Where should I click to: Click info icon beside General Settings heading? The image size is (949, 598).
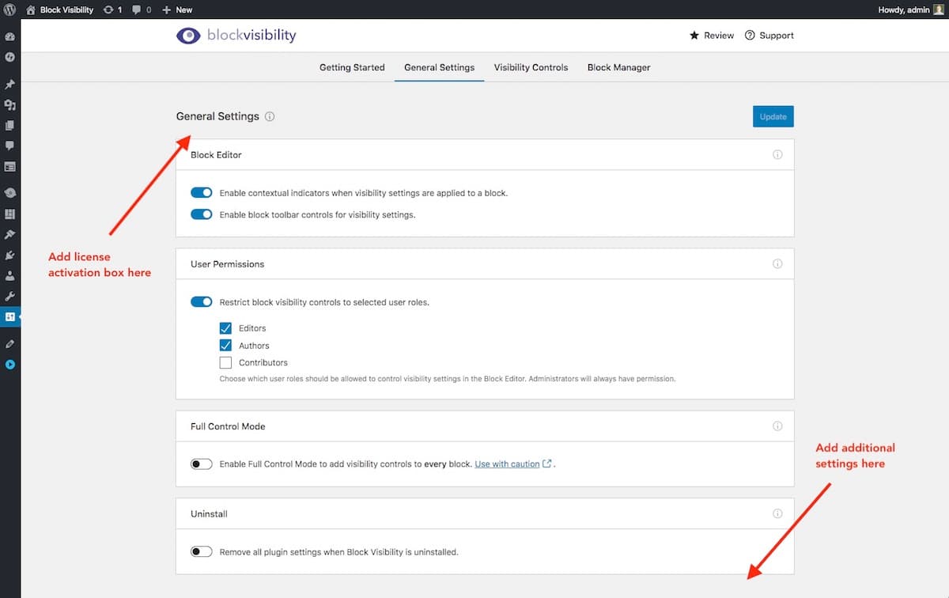point(270,116)
